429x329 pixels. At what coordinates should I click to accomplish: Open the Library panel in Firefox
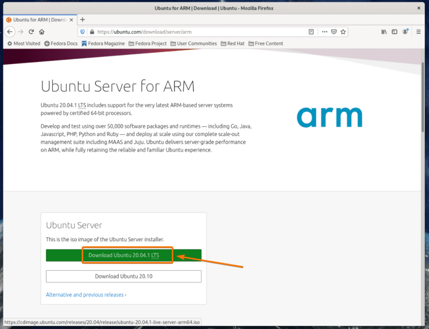tap(384, 32)
